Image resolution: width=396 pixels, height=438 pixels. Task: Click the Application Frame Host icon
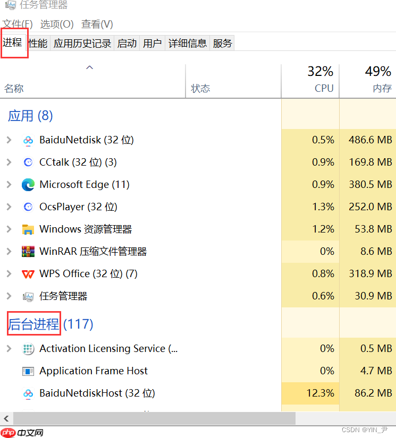point(28,371)
